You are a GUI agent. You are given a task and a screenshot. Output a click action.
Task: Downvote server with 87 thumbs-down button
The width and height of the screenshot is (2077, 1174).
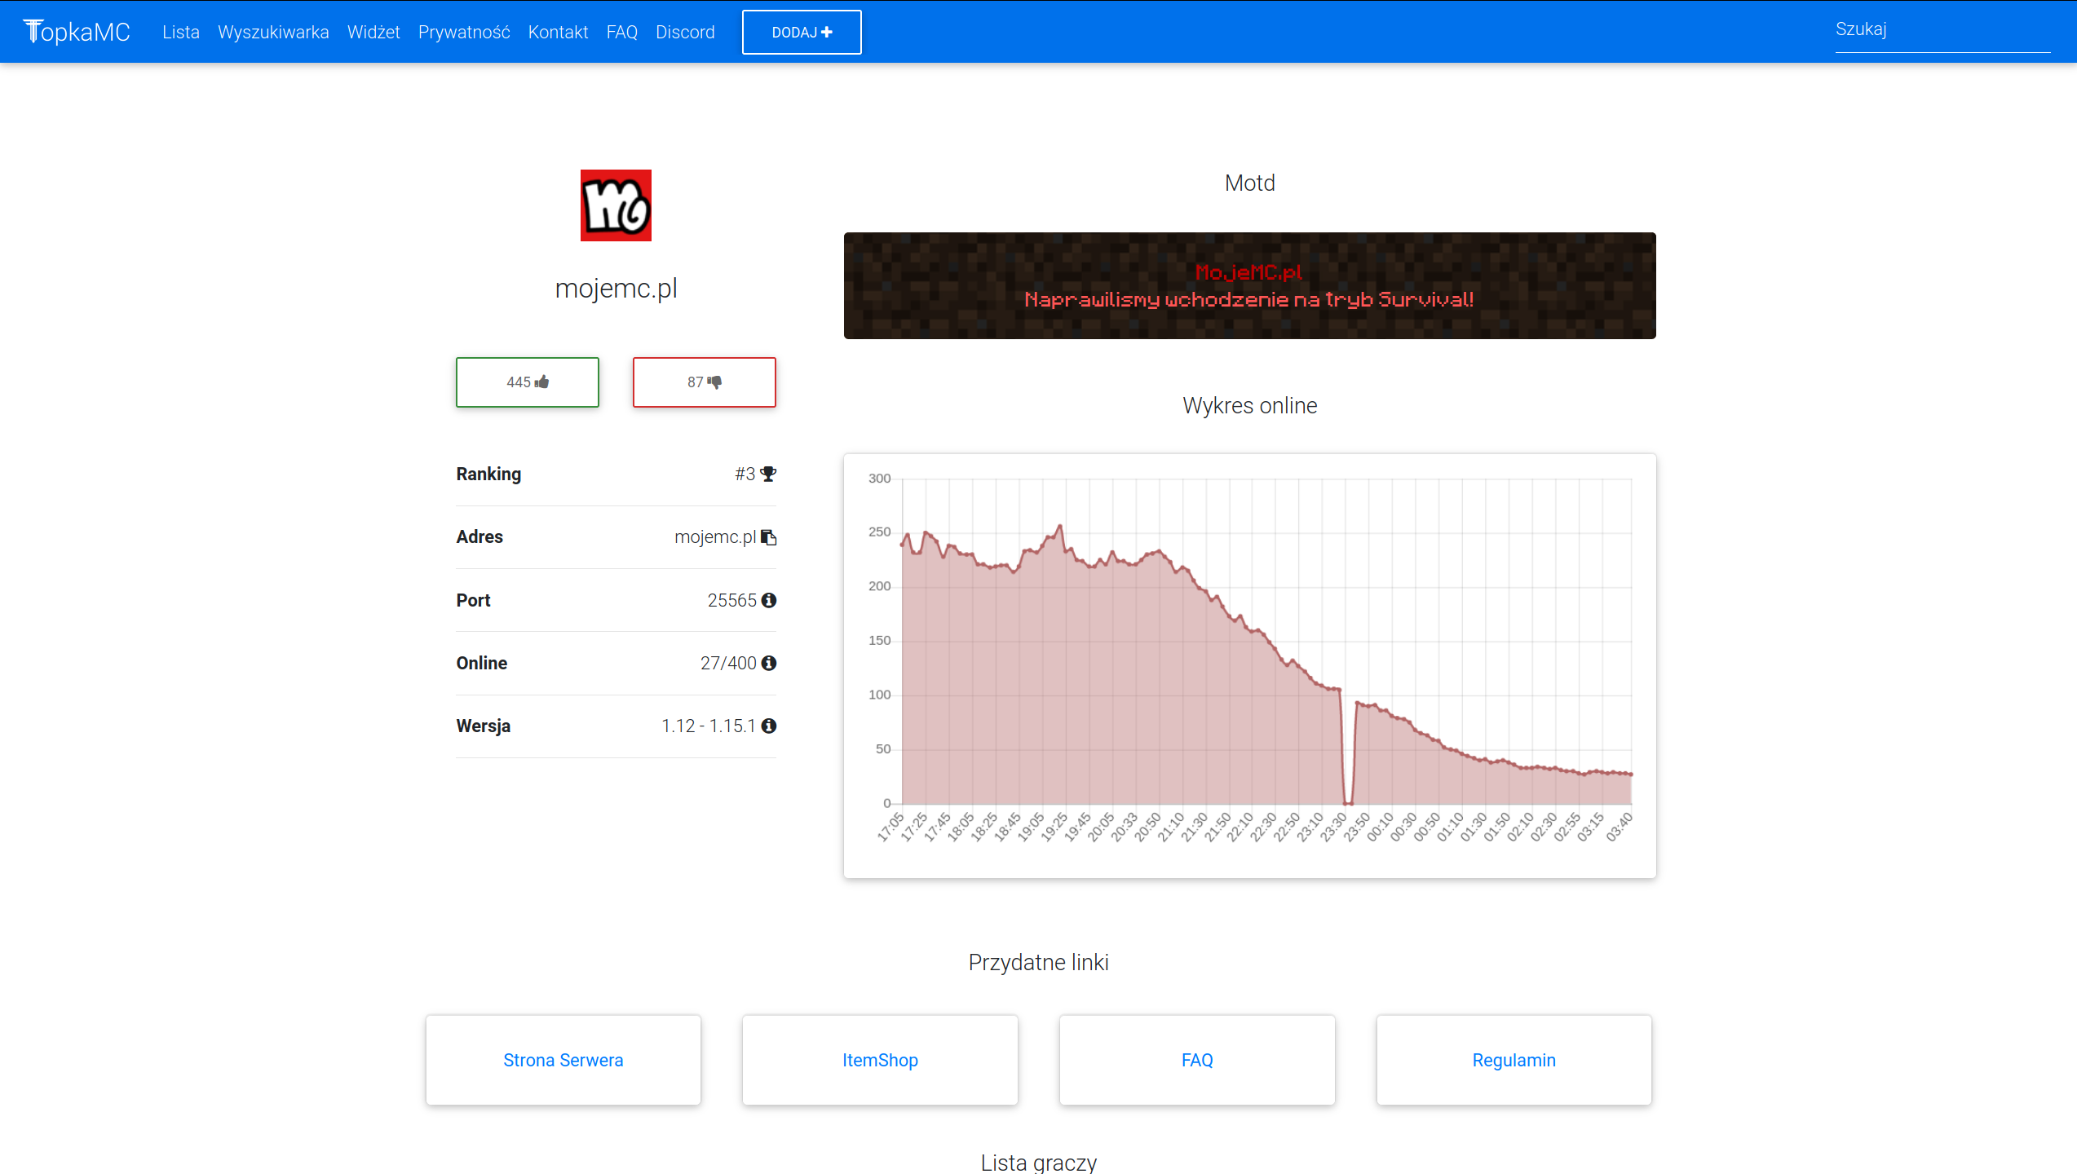pyautogui.click(x=704, y=382)
